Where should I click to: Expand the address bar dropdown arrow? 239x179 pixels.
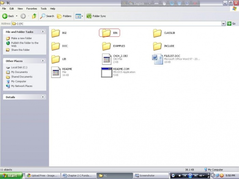pos(224,24)
